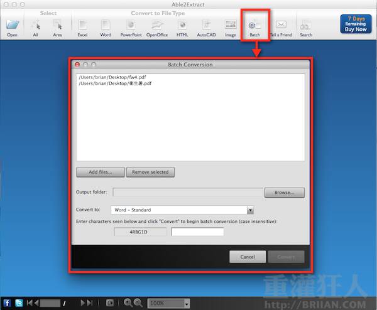377x310 pixels.
Task: Open the Convert to Word - Standard dropdown
Action: point(182,210)
